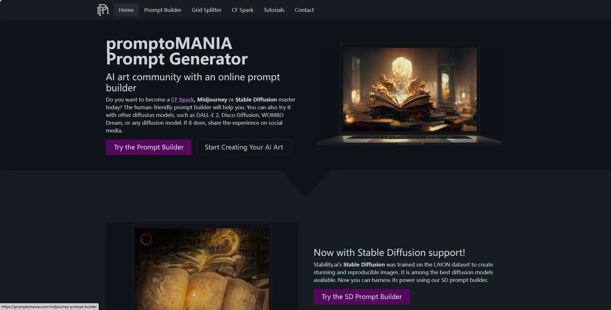The height and width of the screenshot is (310, 611).
Task: Go to the Grid Splitter page
Action: click(x=206, y=10)
